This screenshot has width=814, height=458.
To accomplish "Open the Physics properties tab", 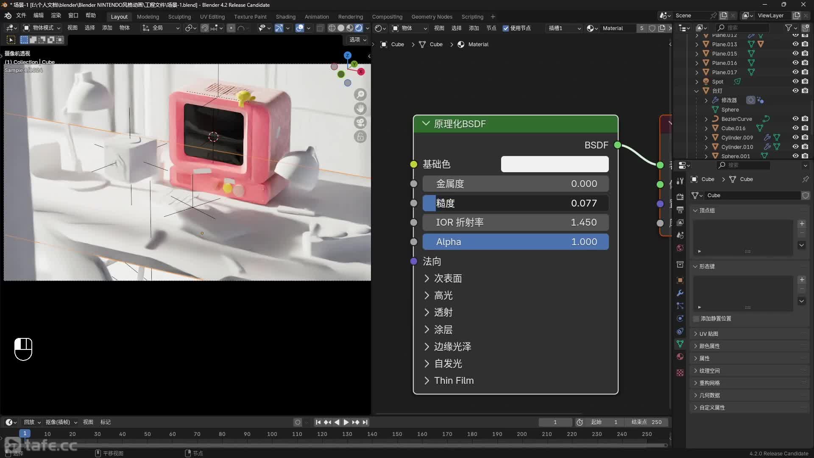I will pos(680,318).
